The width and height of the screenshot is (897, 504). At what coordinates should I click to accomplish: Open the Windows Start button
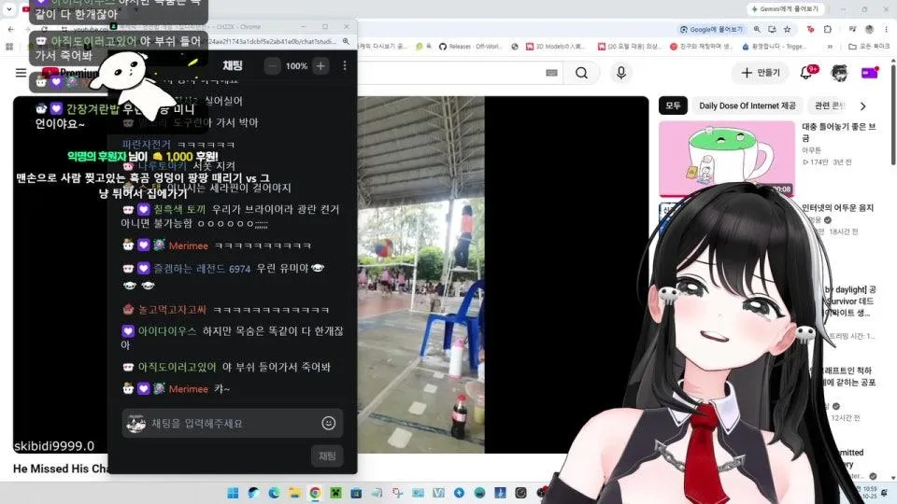(x=233, y=493)
